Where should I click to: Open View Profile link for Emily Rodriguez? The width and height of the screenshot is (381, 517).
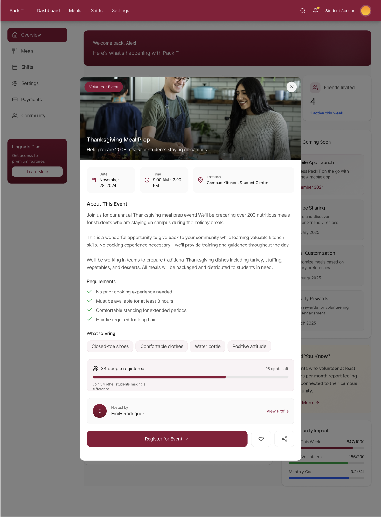click(x=278, y=411)
